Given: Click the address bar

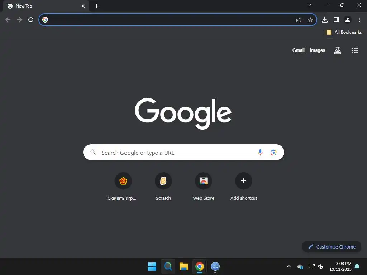Looking at the screenshot, I should click(178, 20).
